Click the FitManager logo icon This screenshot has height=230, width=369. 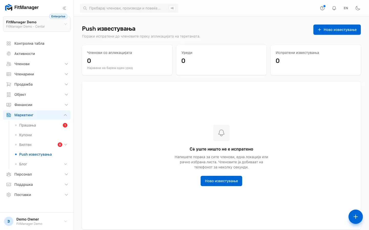click(9, 8)
